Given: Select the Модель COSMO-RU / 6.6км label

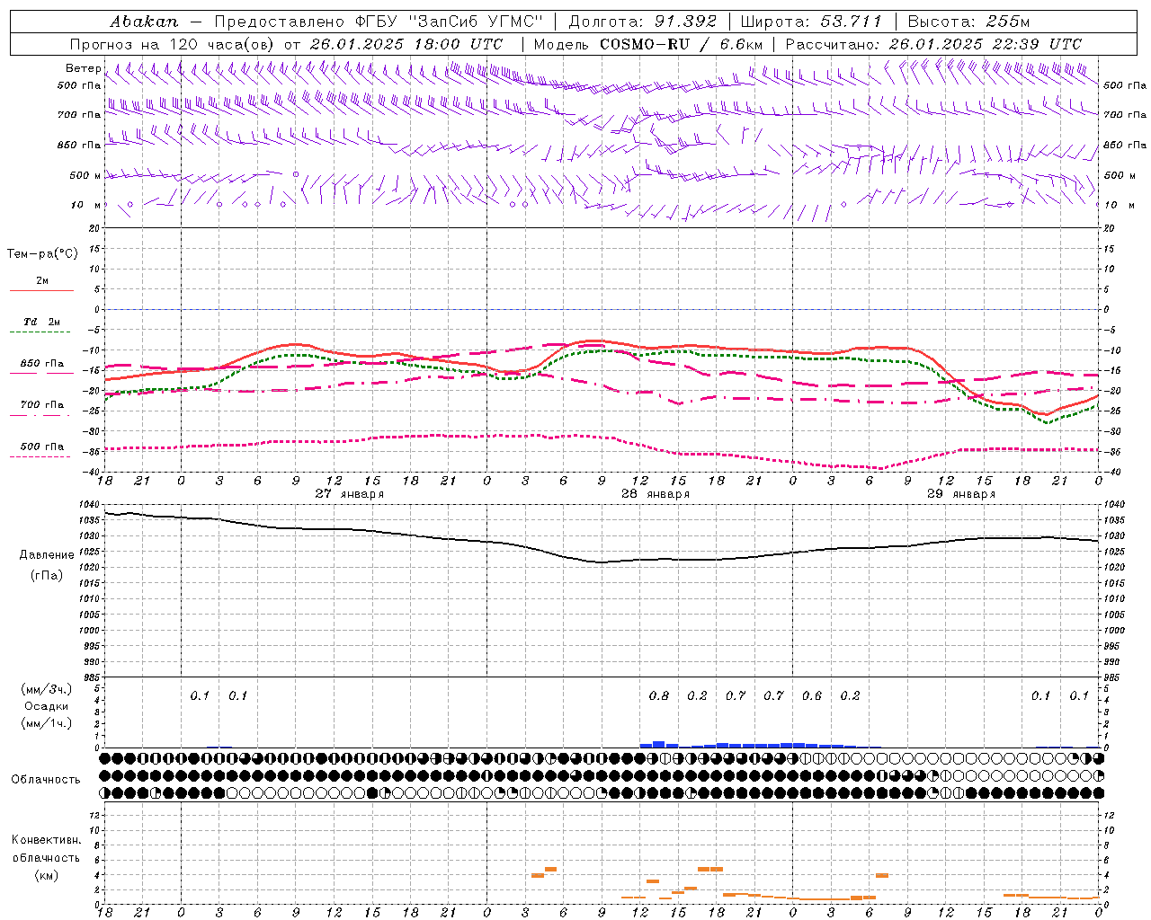Looking at the screenshot, I should (x=648, y=44).
